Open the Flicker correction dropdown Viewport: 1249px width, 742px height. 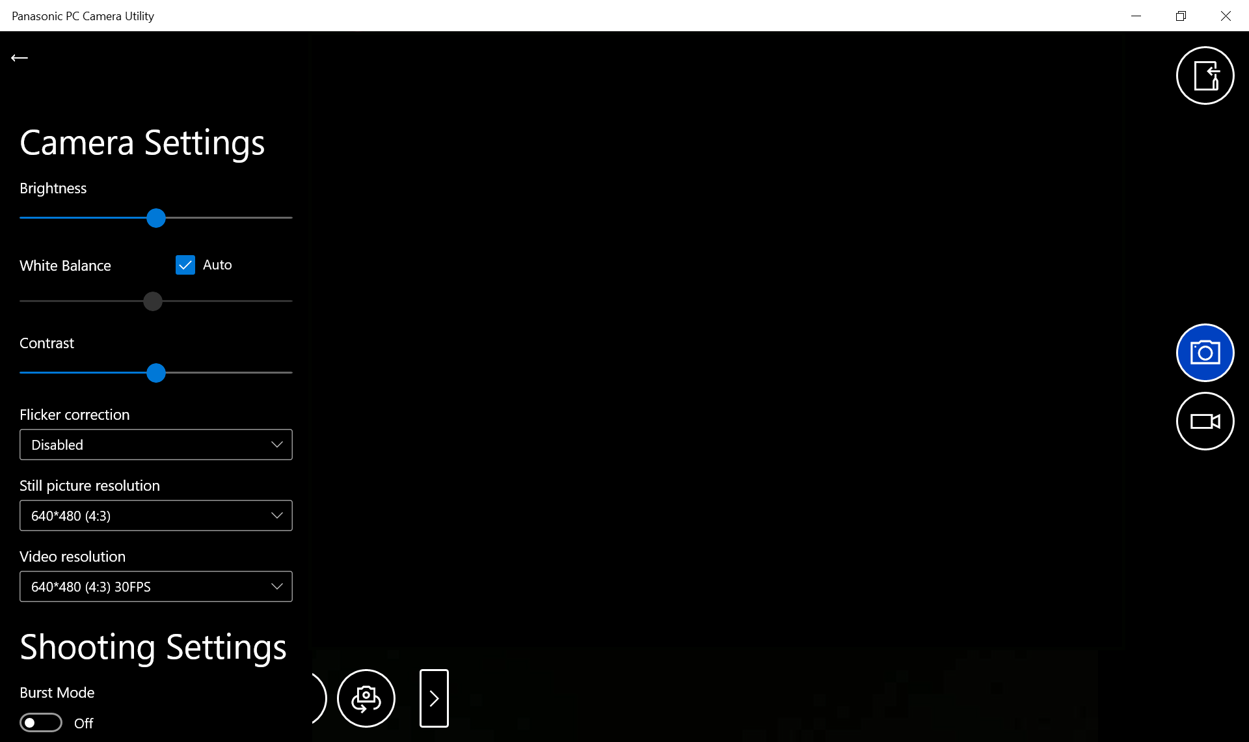tap(156, 445)
